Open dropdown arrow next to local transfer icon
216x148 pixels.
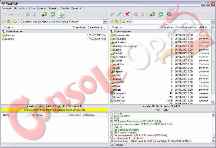point(39,14)
